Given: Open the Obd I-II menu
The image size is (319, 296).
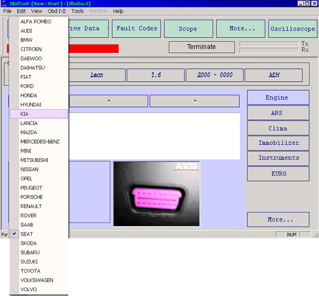Looking at the screenshot, I should pos(56,11).
